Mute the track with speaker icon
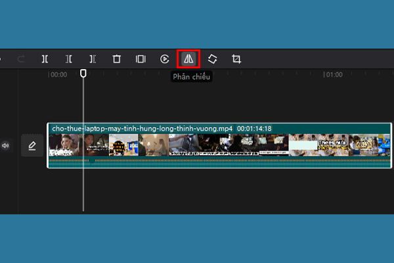This screenshot has height=263, width=394. pyautogui.click(x=5, y=145)
